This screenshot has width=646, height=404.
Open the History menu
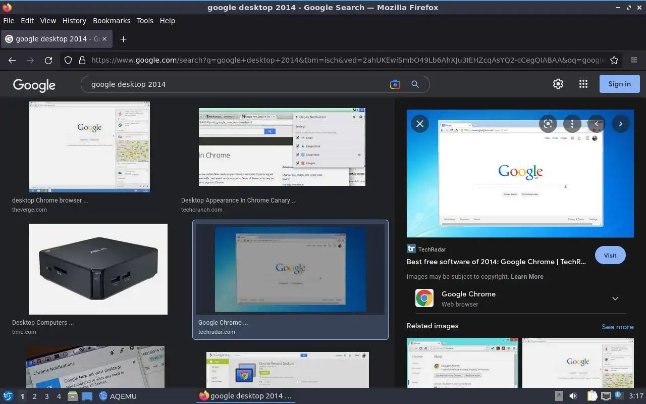click(74, 21)
